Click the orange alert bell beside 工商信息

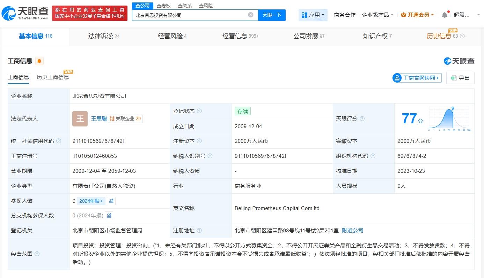coord(39,61)
